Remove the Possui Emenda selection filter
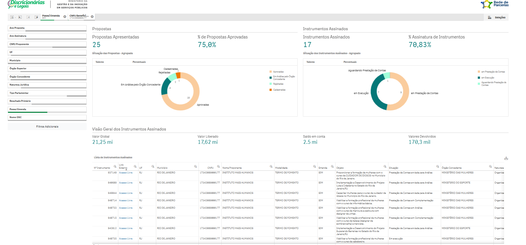This screenshot has width=526, height=245. pos(65,17)
